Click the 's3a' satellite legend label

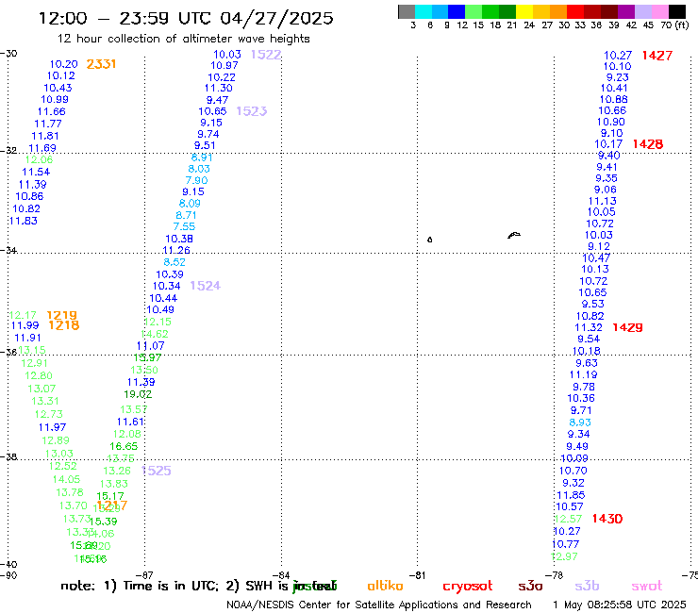(x=530, y=587)
